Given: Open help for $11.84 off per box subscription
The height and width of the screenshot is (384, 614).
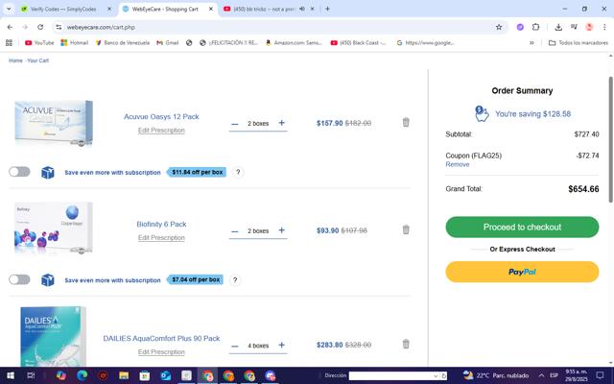Looking at the screenshot, I should tap(238, 172).
